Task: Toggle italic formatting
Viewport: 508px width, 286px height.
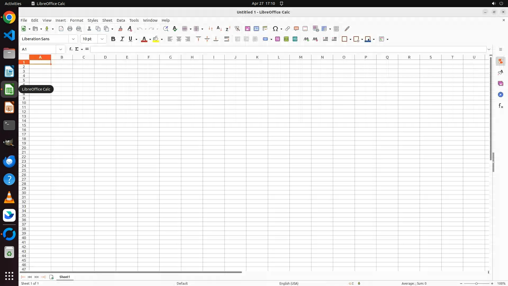Action: [122, 39]
